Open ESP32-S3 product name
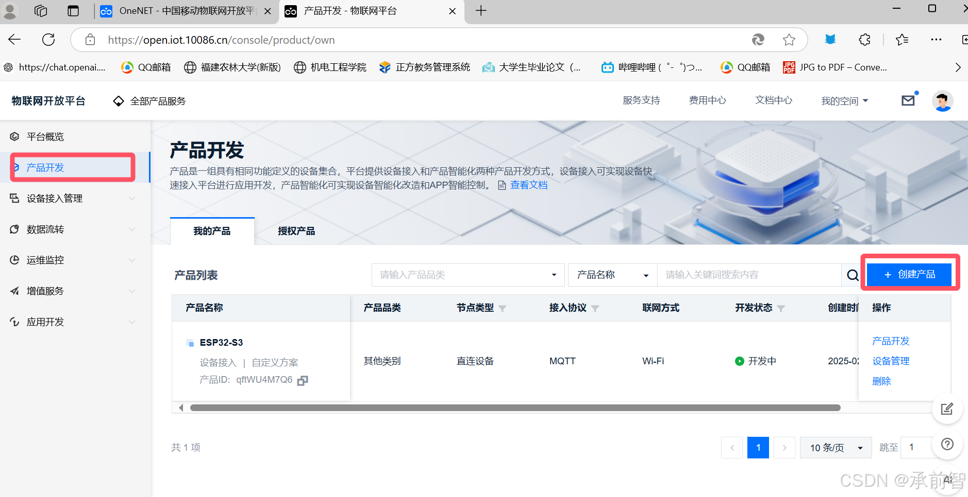968x497 pixels. pyautogui.click(x=221, y=343)
